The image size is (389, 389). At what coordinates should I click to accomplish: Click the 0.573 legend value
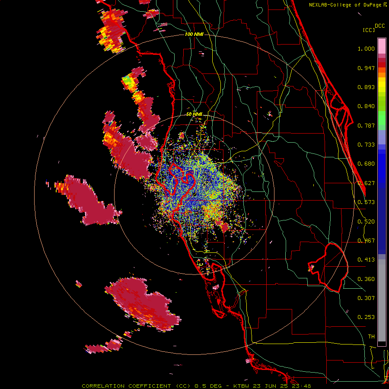point(366,202)
